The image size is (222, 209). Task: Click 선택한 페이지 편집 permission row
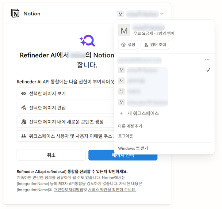[65, 108]
